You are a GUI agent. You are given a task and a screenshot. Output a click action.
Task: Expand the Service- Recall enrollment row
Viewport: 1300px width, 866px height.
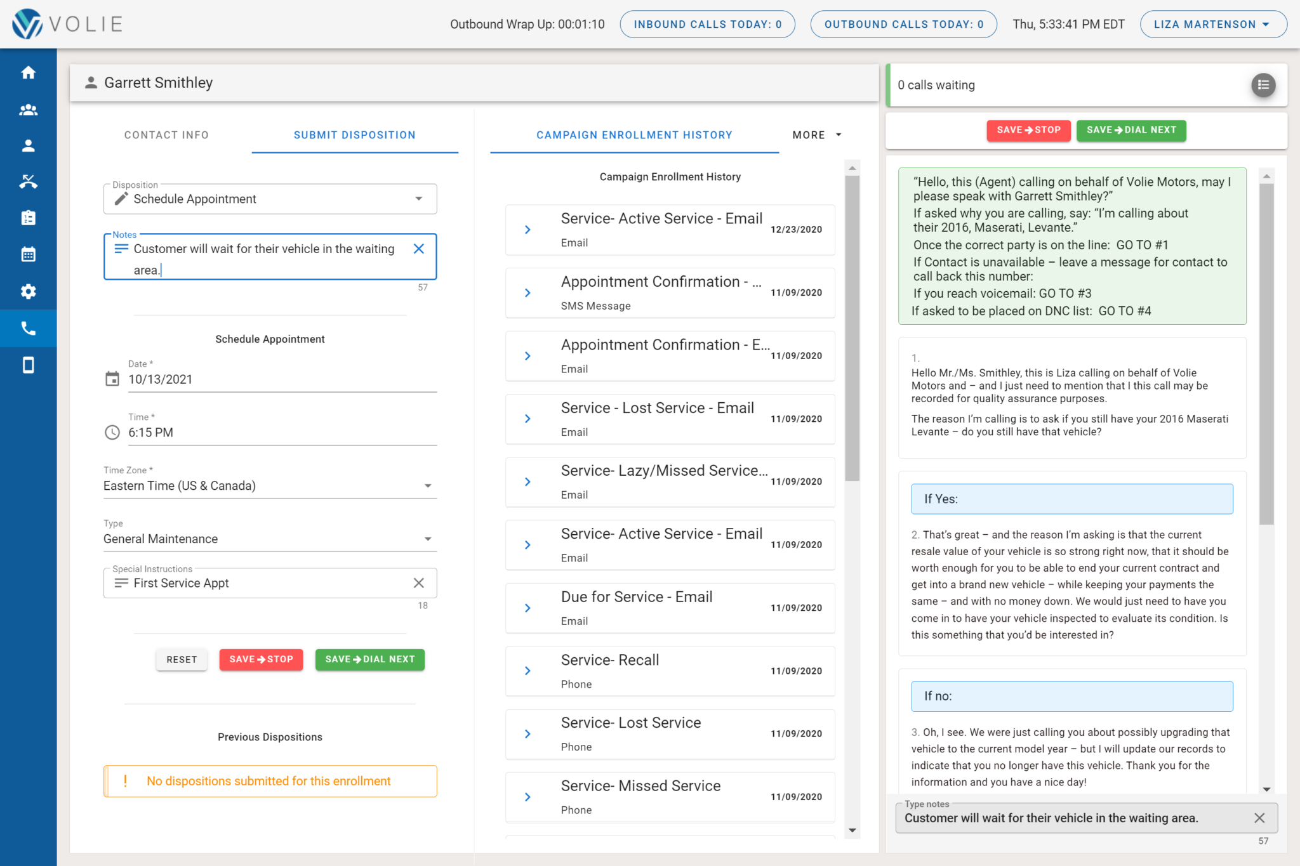pyautogui.click(x=527, y=671)
